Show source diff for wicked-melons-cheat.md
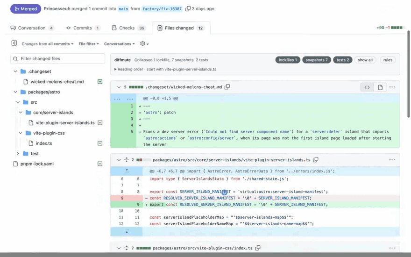The width and height of the screenshot is (411, 257). [x=367, y=87]
